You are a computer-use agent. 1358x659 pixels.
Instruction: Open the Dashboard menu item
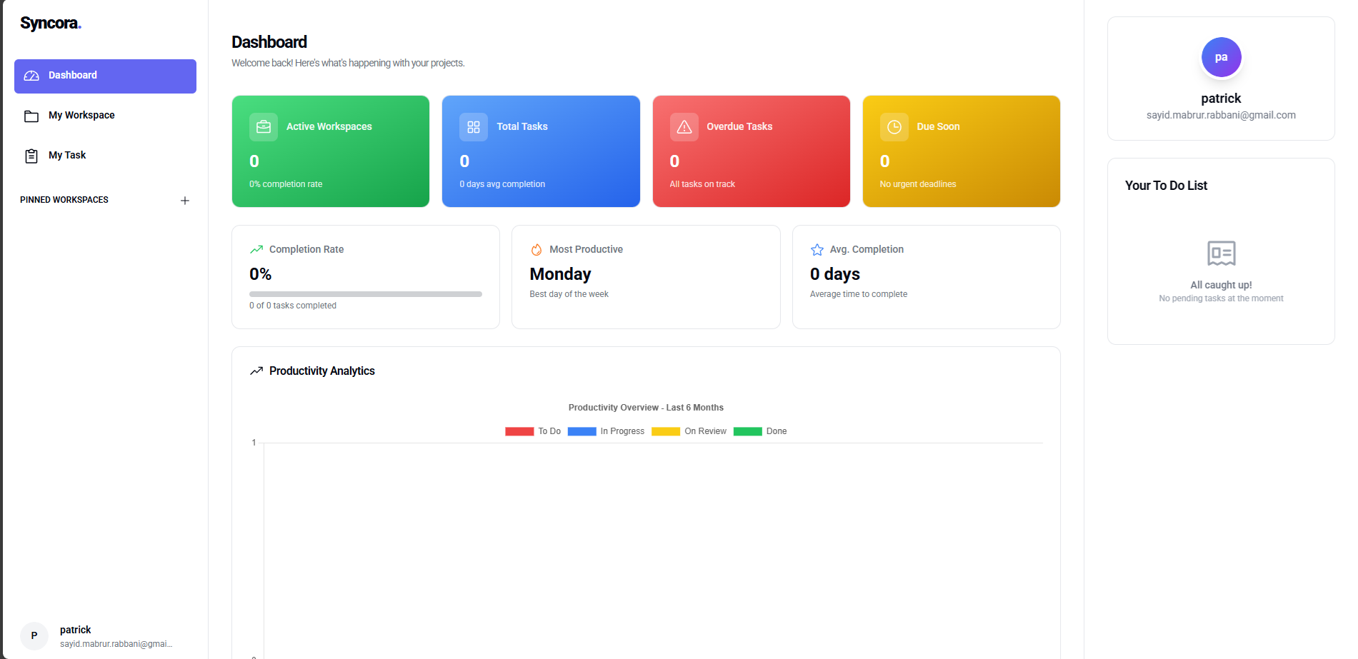pyautogui.click(x=105, y=76)
